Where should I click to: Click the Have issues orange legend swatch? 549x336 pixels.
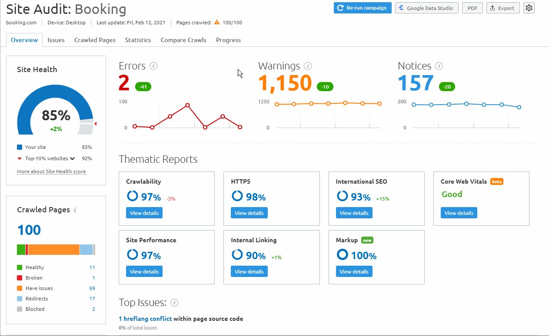(20, 288)
